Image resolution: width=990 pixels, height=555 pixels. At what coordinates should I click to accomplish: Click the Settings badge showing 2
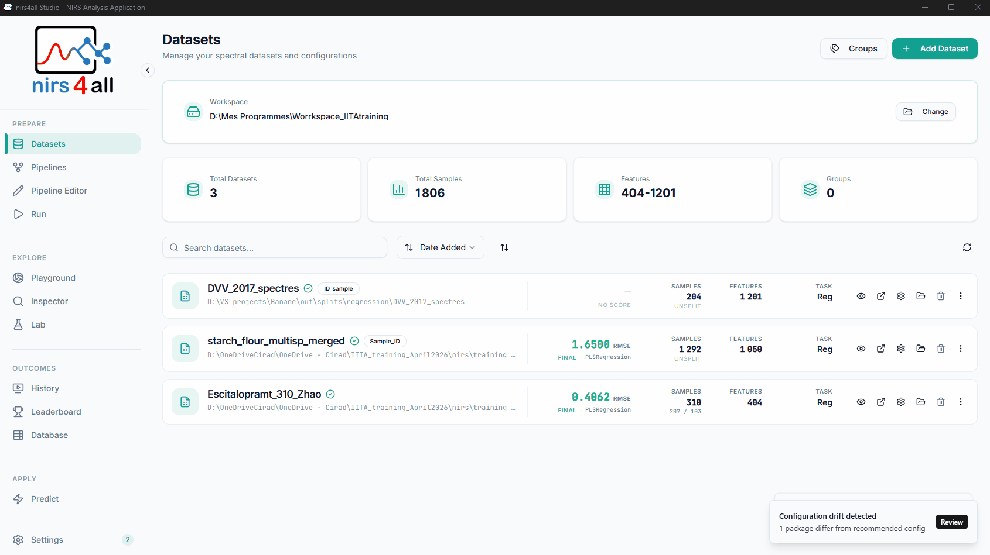tap(128, 540)
